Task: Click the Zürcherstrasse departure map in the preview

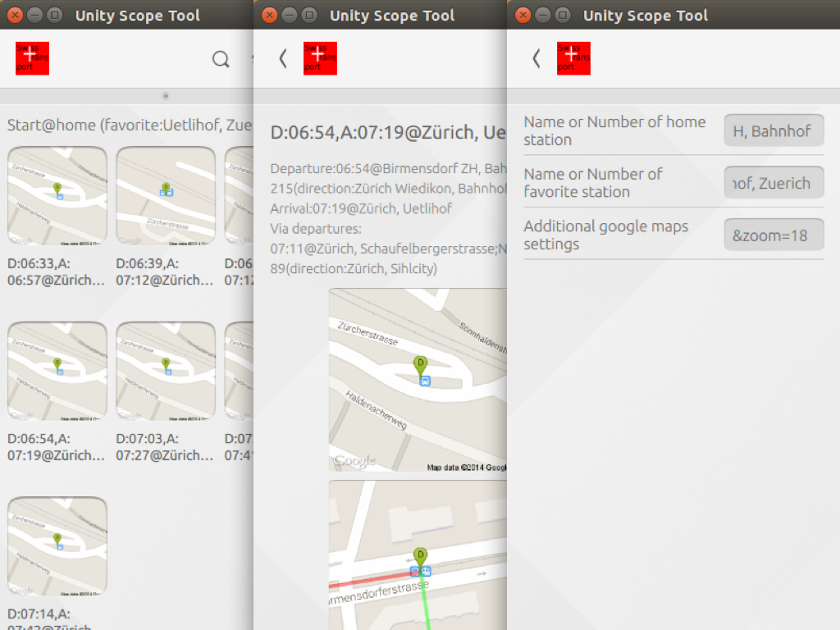Action: pos(418,380)
